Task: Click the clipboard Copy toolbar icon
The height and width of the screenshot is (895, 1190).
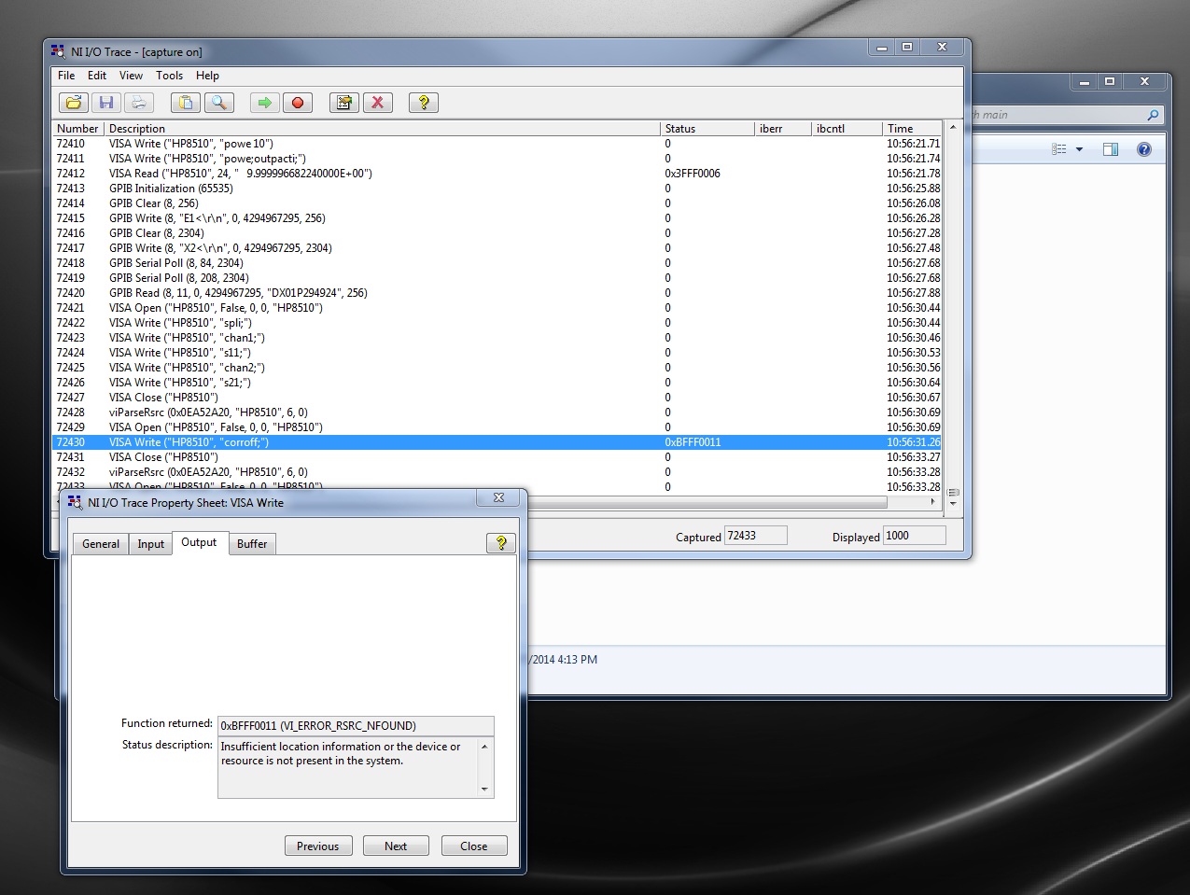Action: pos(187,103)
